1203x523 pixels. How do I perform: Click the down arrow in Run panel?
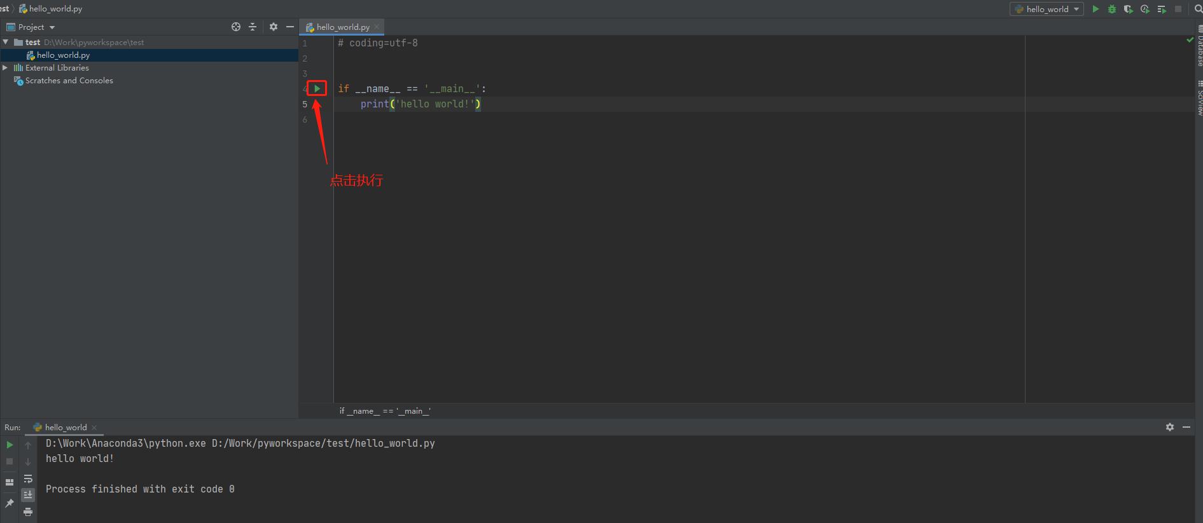coord(28,462)
